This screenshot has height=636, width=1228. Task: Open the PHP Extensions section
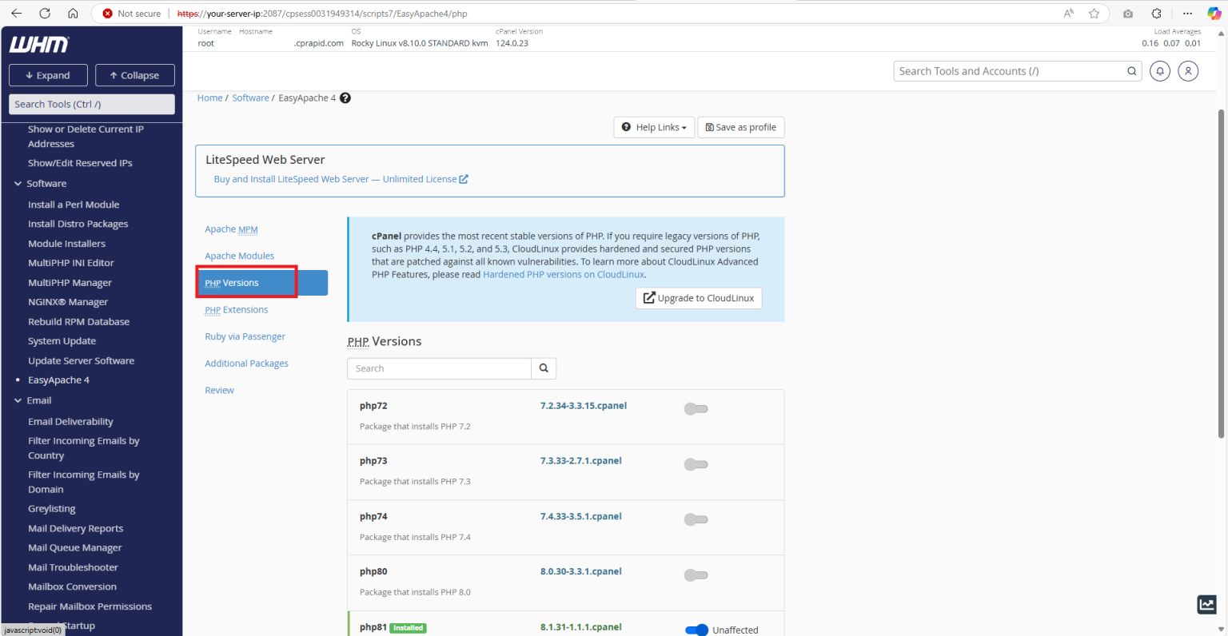click(x=236, y=309)
